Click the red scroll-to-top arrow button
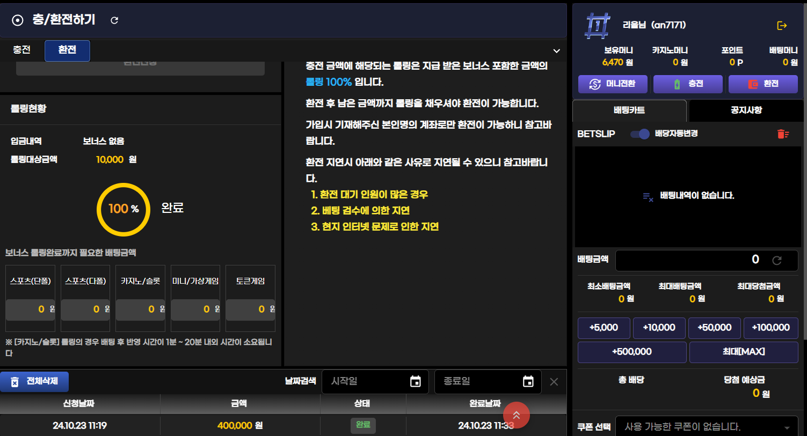807x436 pixels. (x=516, y=415)
